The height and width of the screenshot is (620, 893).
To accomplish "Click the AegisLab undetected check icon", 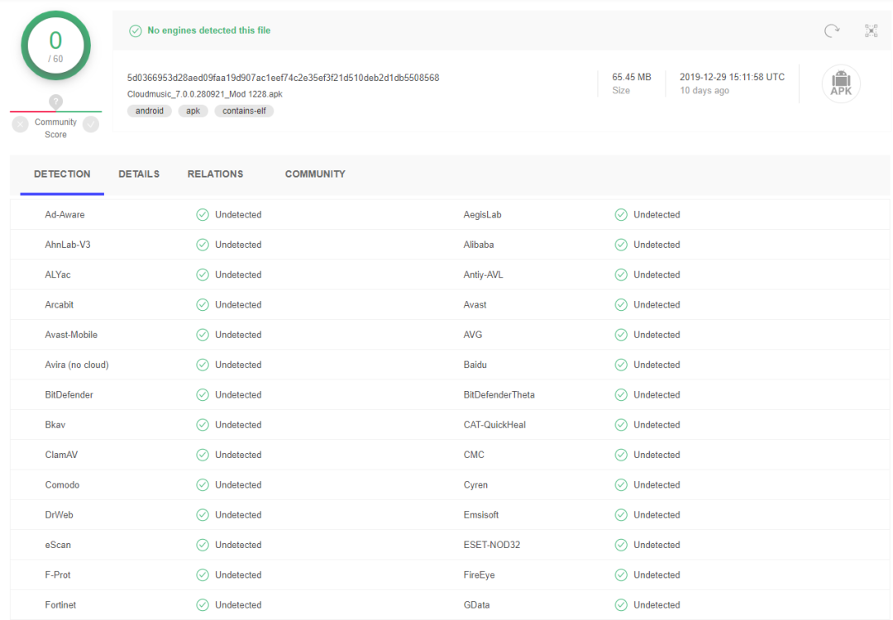I will coord(621,215).
